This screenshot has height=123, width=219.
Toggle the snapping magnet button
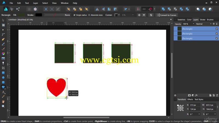(150, 9)
